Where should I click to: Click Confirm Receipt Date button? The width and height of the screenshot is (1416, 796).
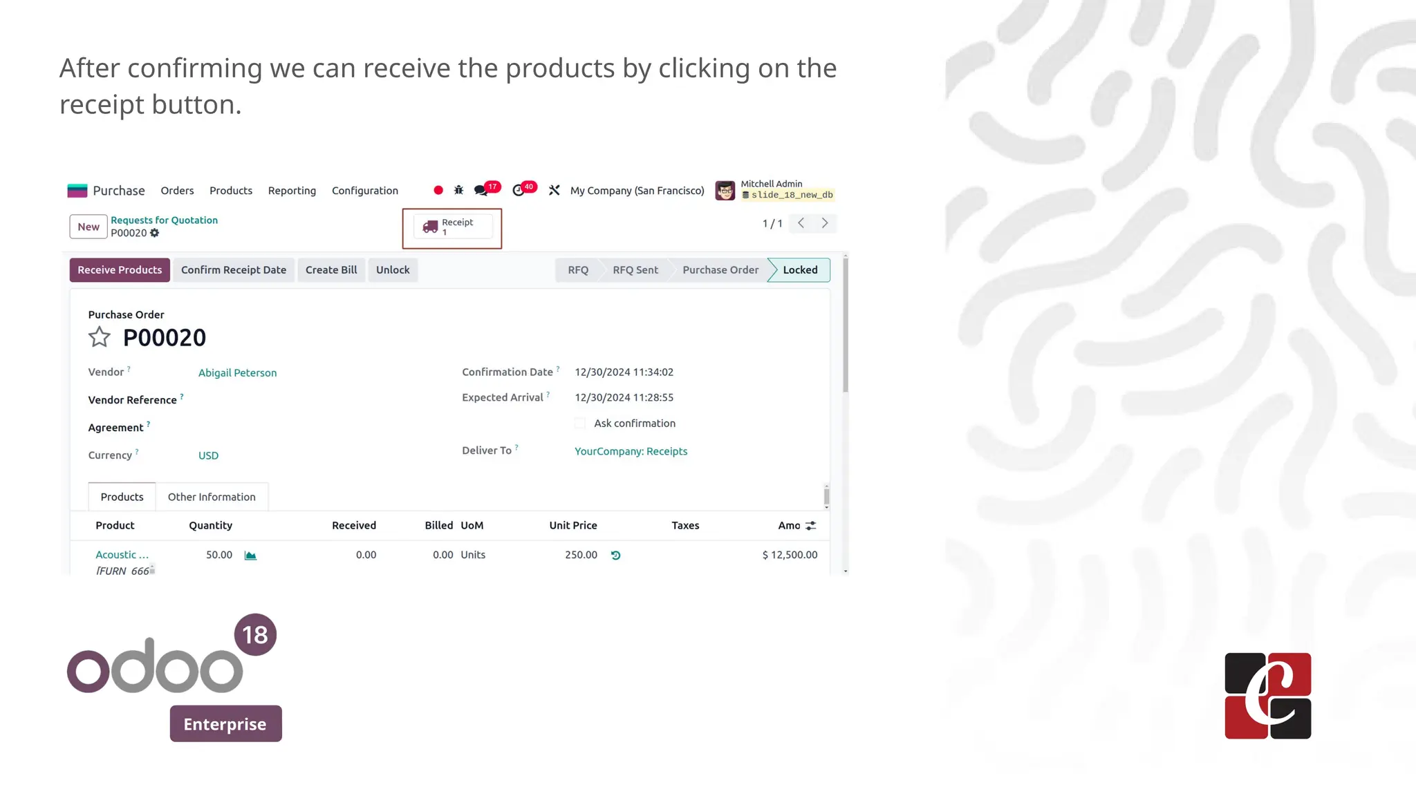point(234,270)
